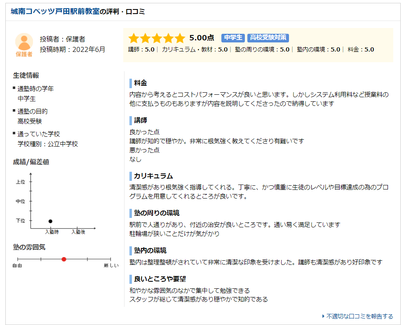Click the 通塾時の学年 label

[35, 89]
